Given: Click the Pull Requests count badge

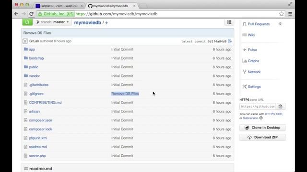Looking at the screenshot, I should 280,24.
